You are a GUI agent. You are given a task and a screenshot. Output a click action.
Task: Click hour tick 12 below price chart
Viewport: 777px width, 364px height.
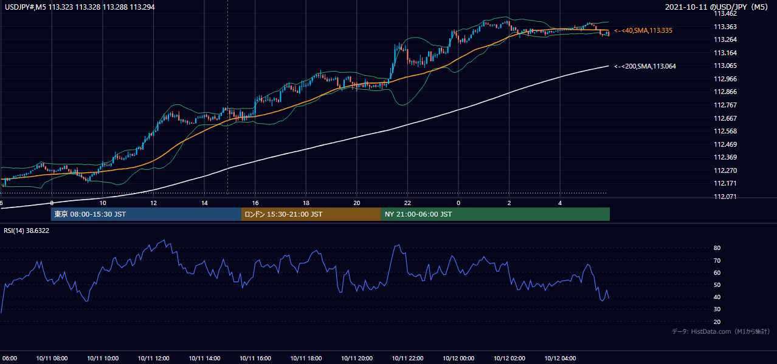(153, 203)
